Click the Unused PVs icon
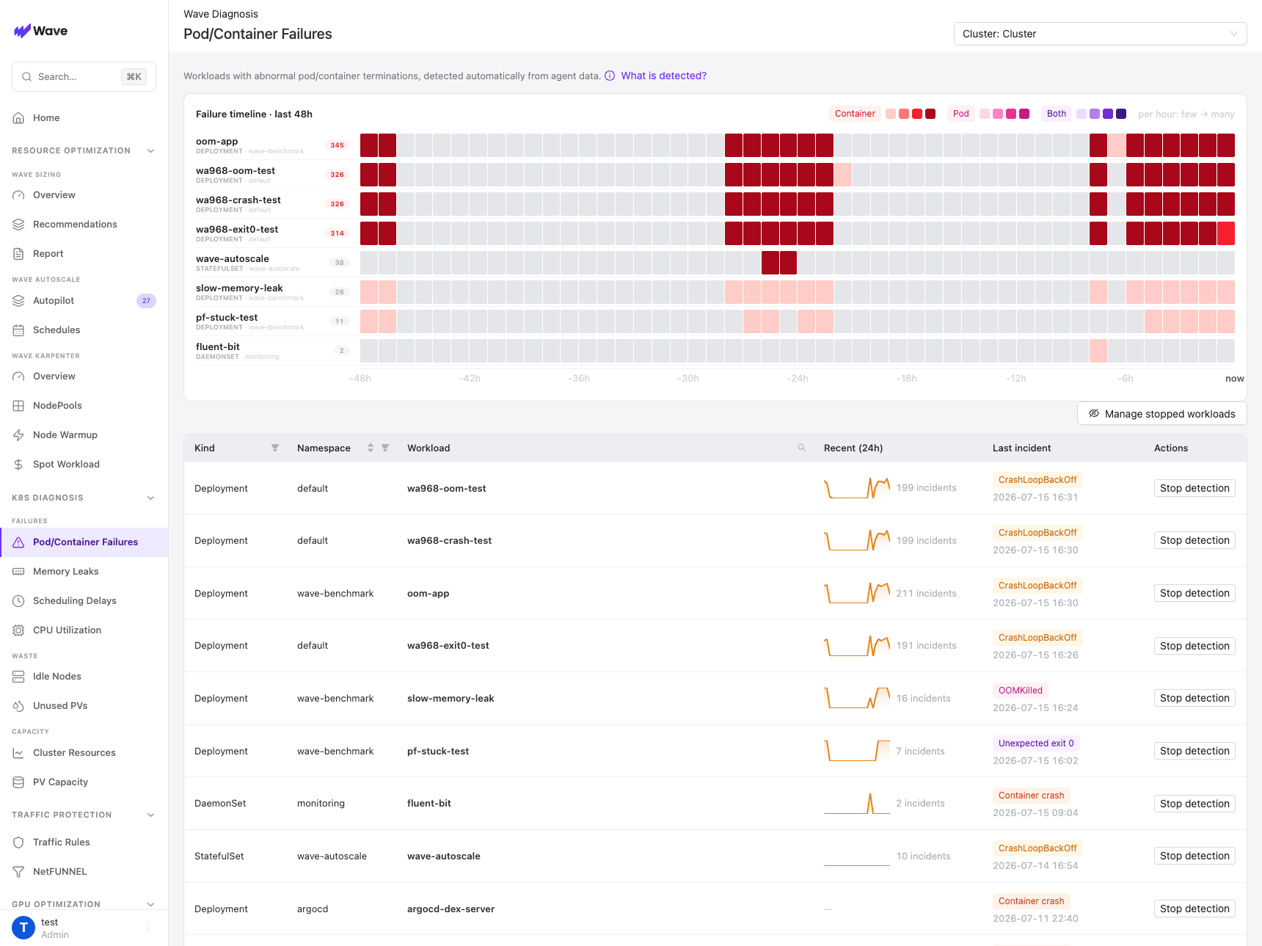 pyautogui.click(x=18, y=706)
